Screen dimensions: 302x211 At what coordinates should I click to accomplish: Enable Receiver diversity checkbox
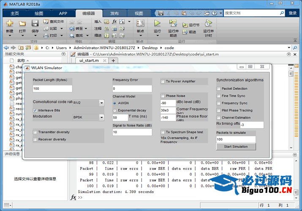(x=35, y=139)
